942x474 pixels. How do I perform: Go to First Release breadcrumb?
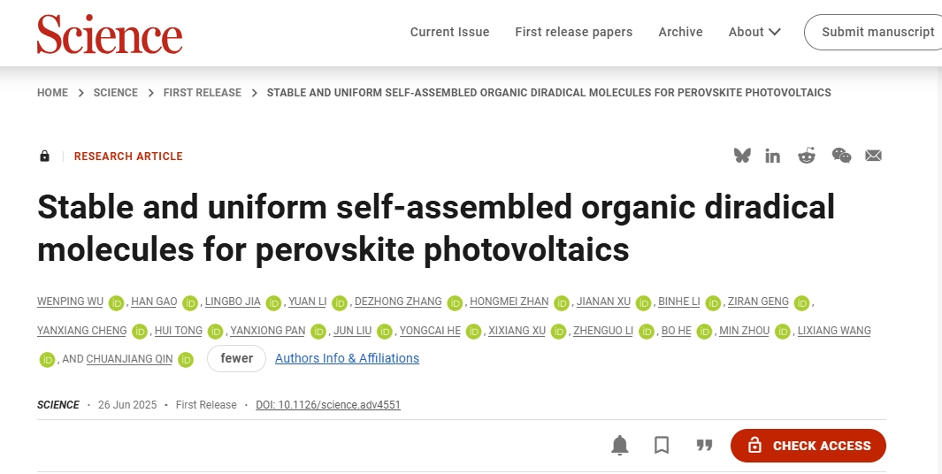(203, 93)
